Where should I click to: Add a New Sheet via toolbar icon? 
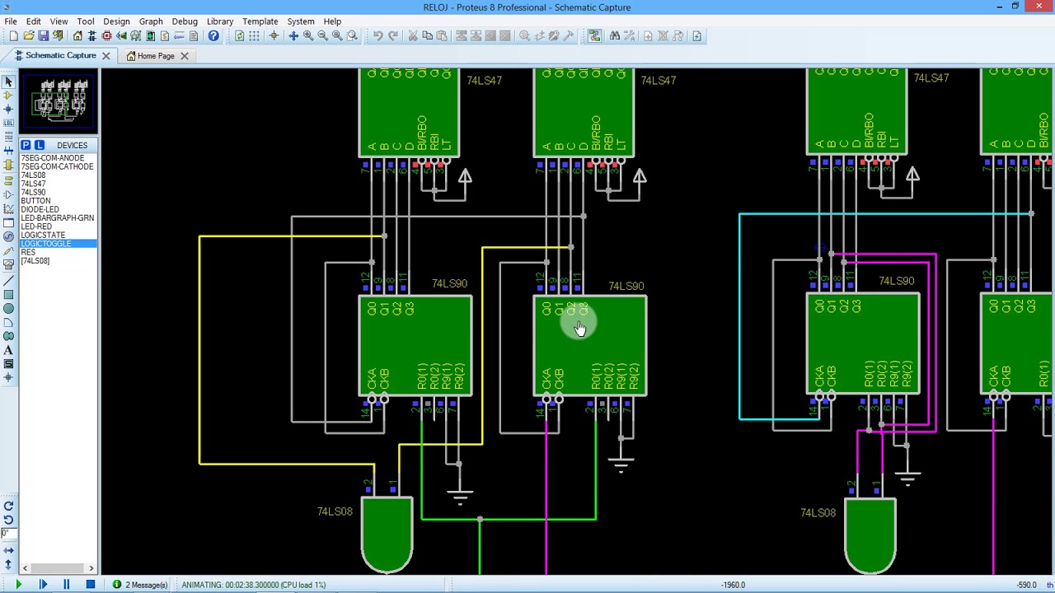point(648,35)
